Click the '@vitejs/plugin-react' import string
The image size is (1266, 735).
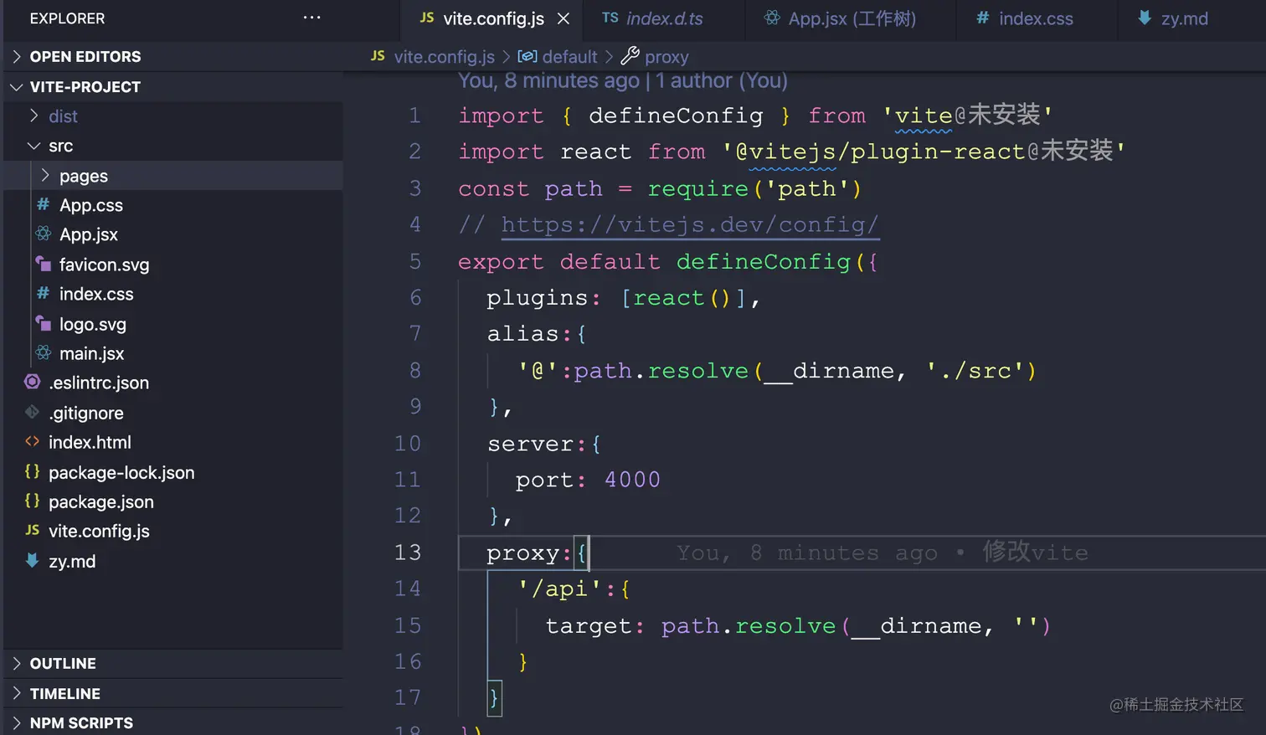coord(924,152)
